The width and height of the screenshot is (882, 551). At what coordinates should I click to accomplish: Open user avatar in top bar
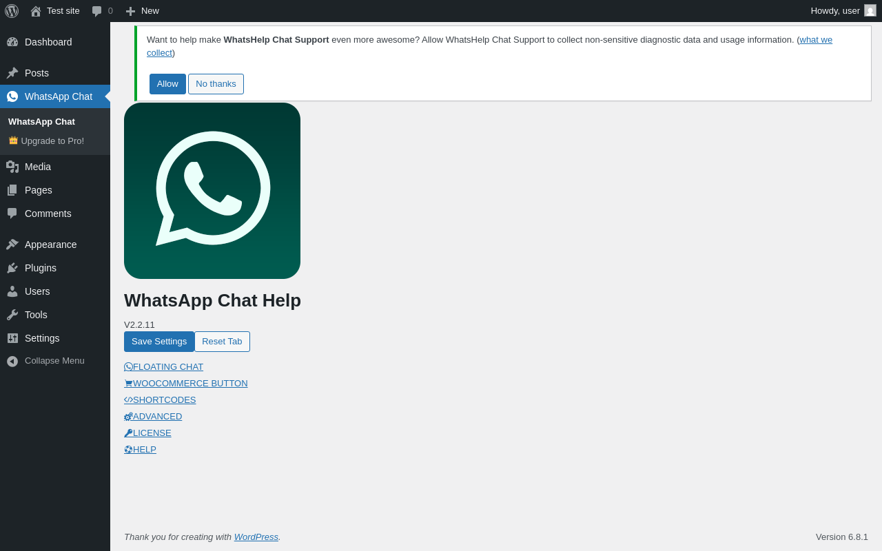(870, 10)
